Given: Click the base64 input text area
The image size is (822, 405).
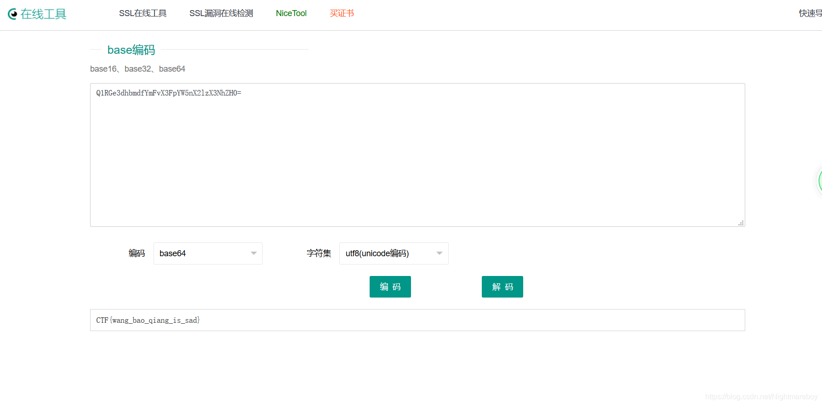Looking at the screenshot, I should 417,155.
